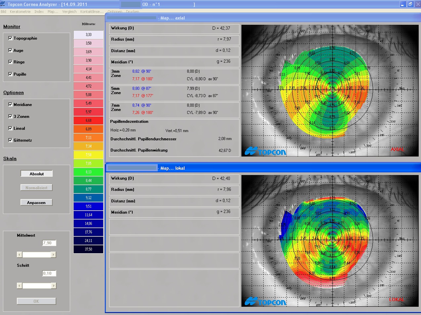
Task: Click the Pupillendezentration heading
Action: pos(129,122)
